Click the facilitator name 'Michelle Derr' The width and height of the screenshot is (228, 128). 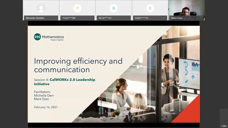pyautogui.click(x=44, y=96)
